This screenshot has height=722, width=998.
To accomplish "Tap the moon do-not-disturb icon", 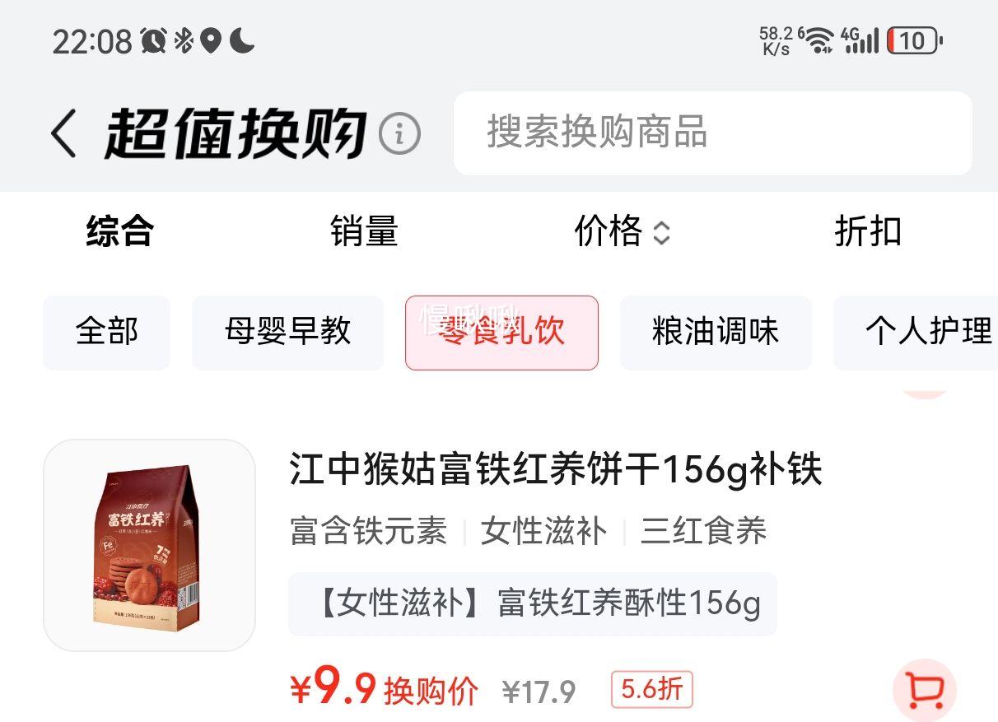I will pyautogui.click(x=242, y=40).
